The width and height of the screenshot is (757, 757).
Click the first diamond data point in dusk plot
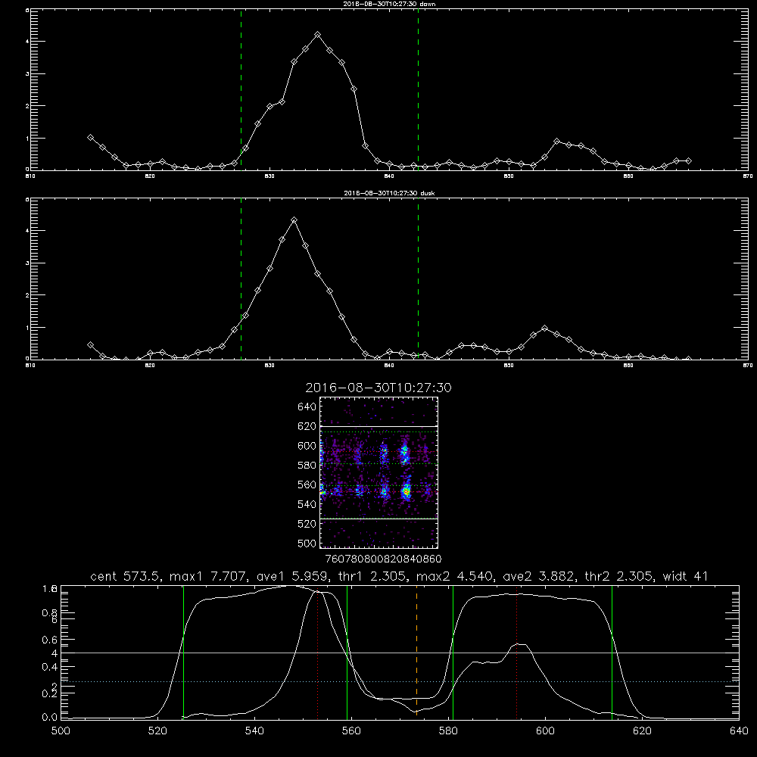(90, 345)
